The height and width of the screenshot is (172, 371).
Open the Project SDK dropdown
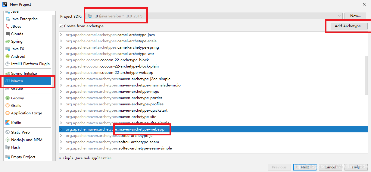click(x=214, y=16)
